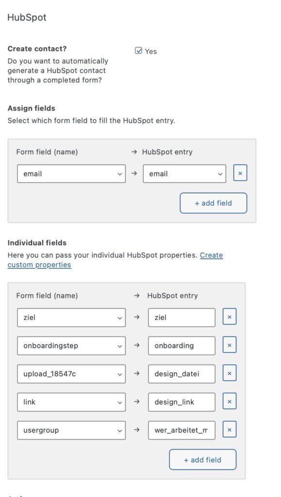Edit the onboarding HubSpot entry text
The image size is (281, 497).
tap(182, 345)
